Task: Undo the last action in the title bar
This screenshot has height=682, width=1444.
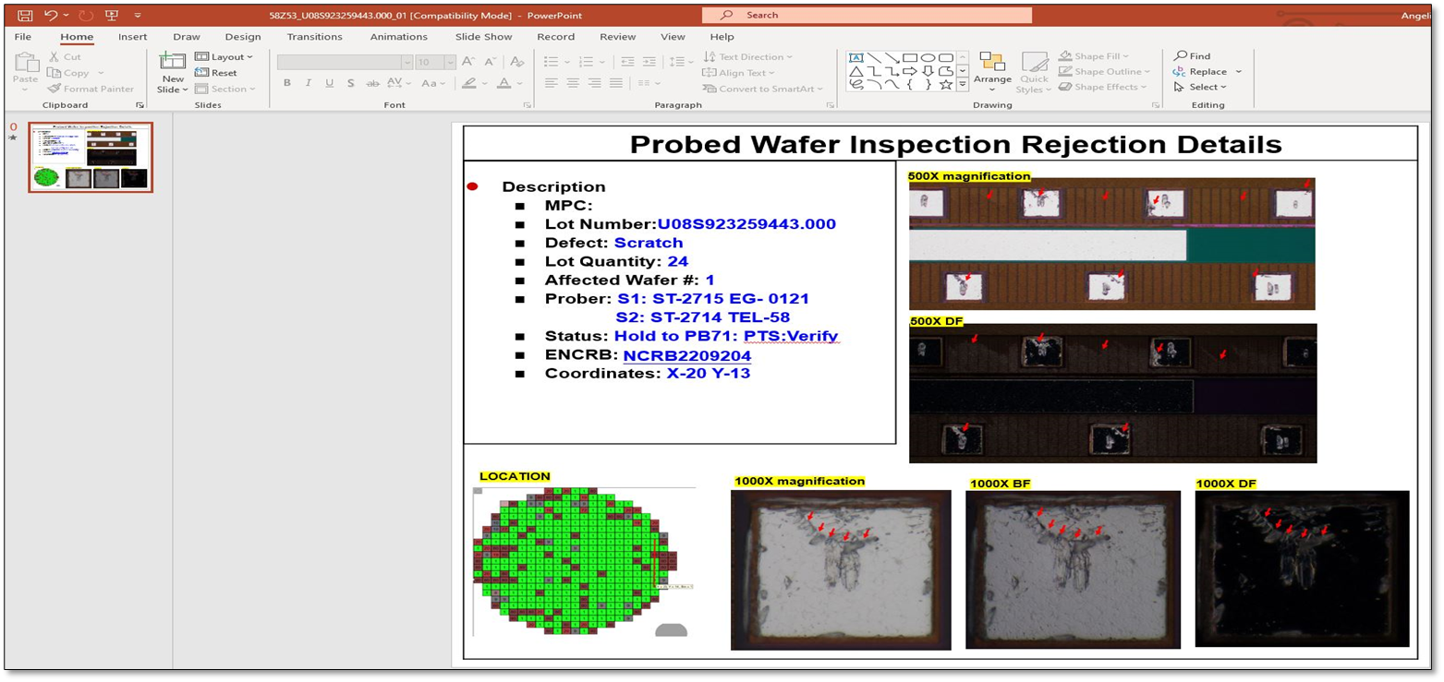Action: coord(52,16)
